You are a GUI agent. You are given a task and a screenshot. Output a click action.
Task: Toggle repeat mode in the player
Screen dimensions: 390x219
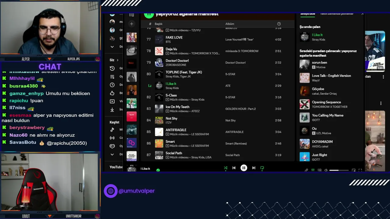(x=262, y=168)
